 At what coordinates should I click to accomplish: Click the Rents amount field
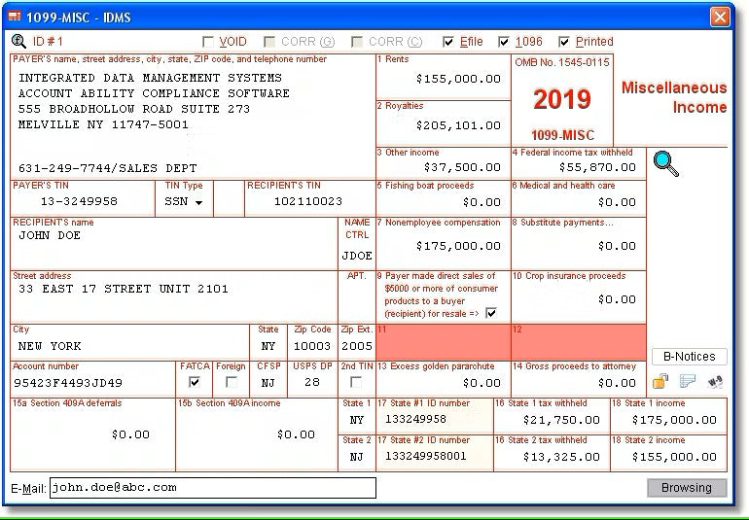(x=443, y=79)
